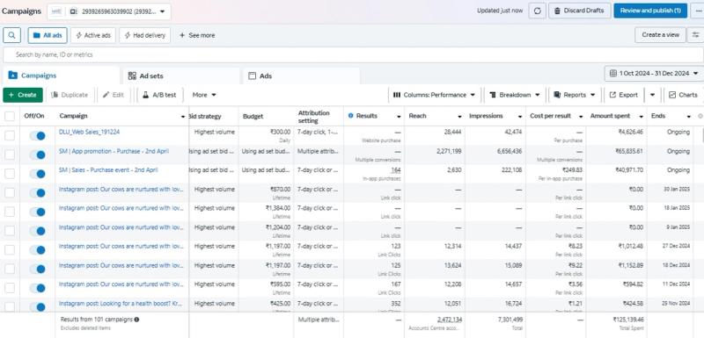Check the SM Sales Purchase event row checkbox
Screen dimensions: 704x338
(10, 173)
